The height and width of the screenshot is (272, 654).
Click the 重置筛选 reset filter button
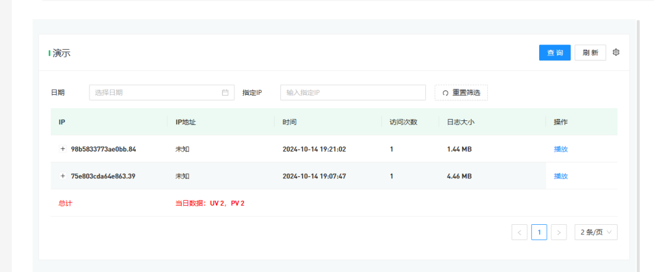[x=461, y=92]
